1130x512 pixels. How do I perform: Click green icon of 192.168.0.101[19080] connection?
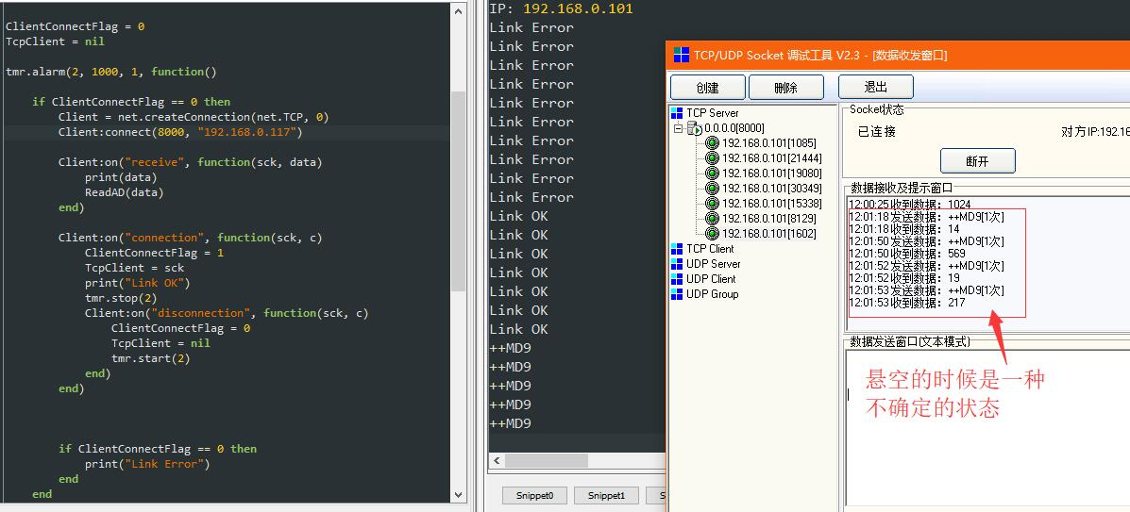(712, 173)
